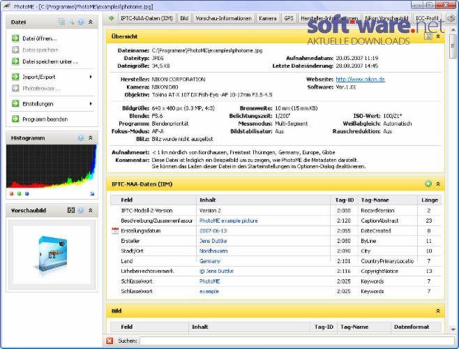Click fit-view icon in Vorschaubild header
459x349 pixels.
pos(71,210)
